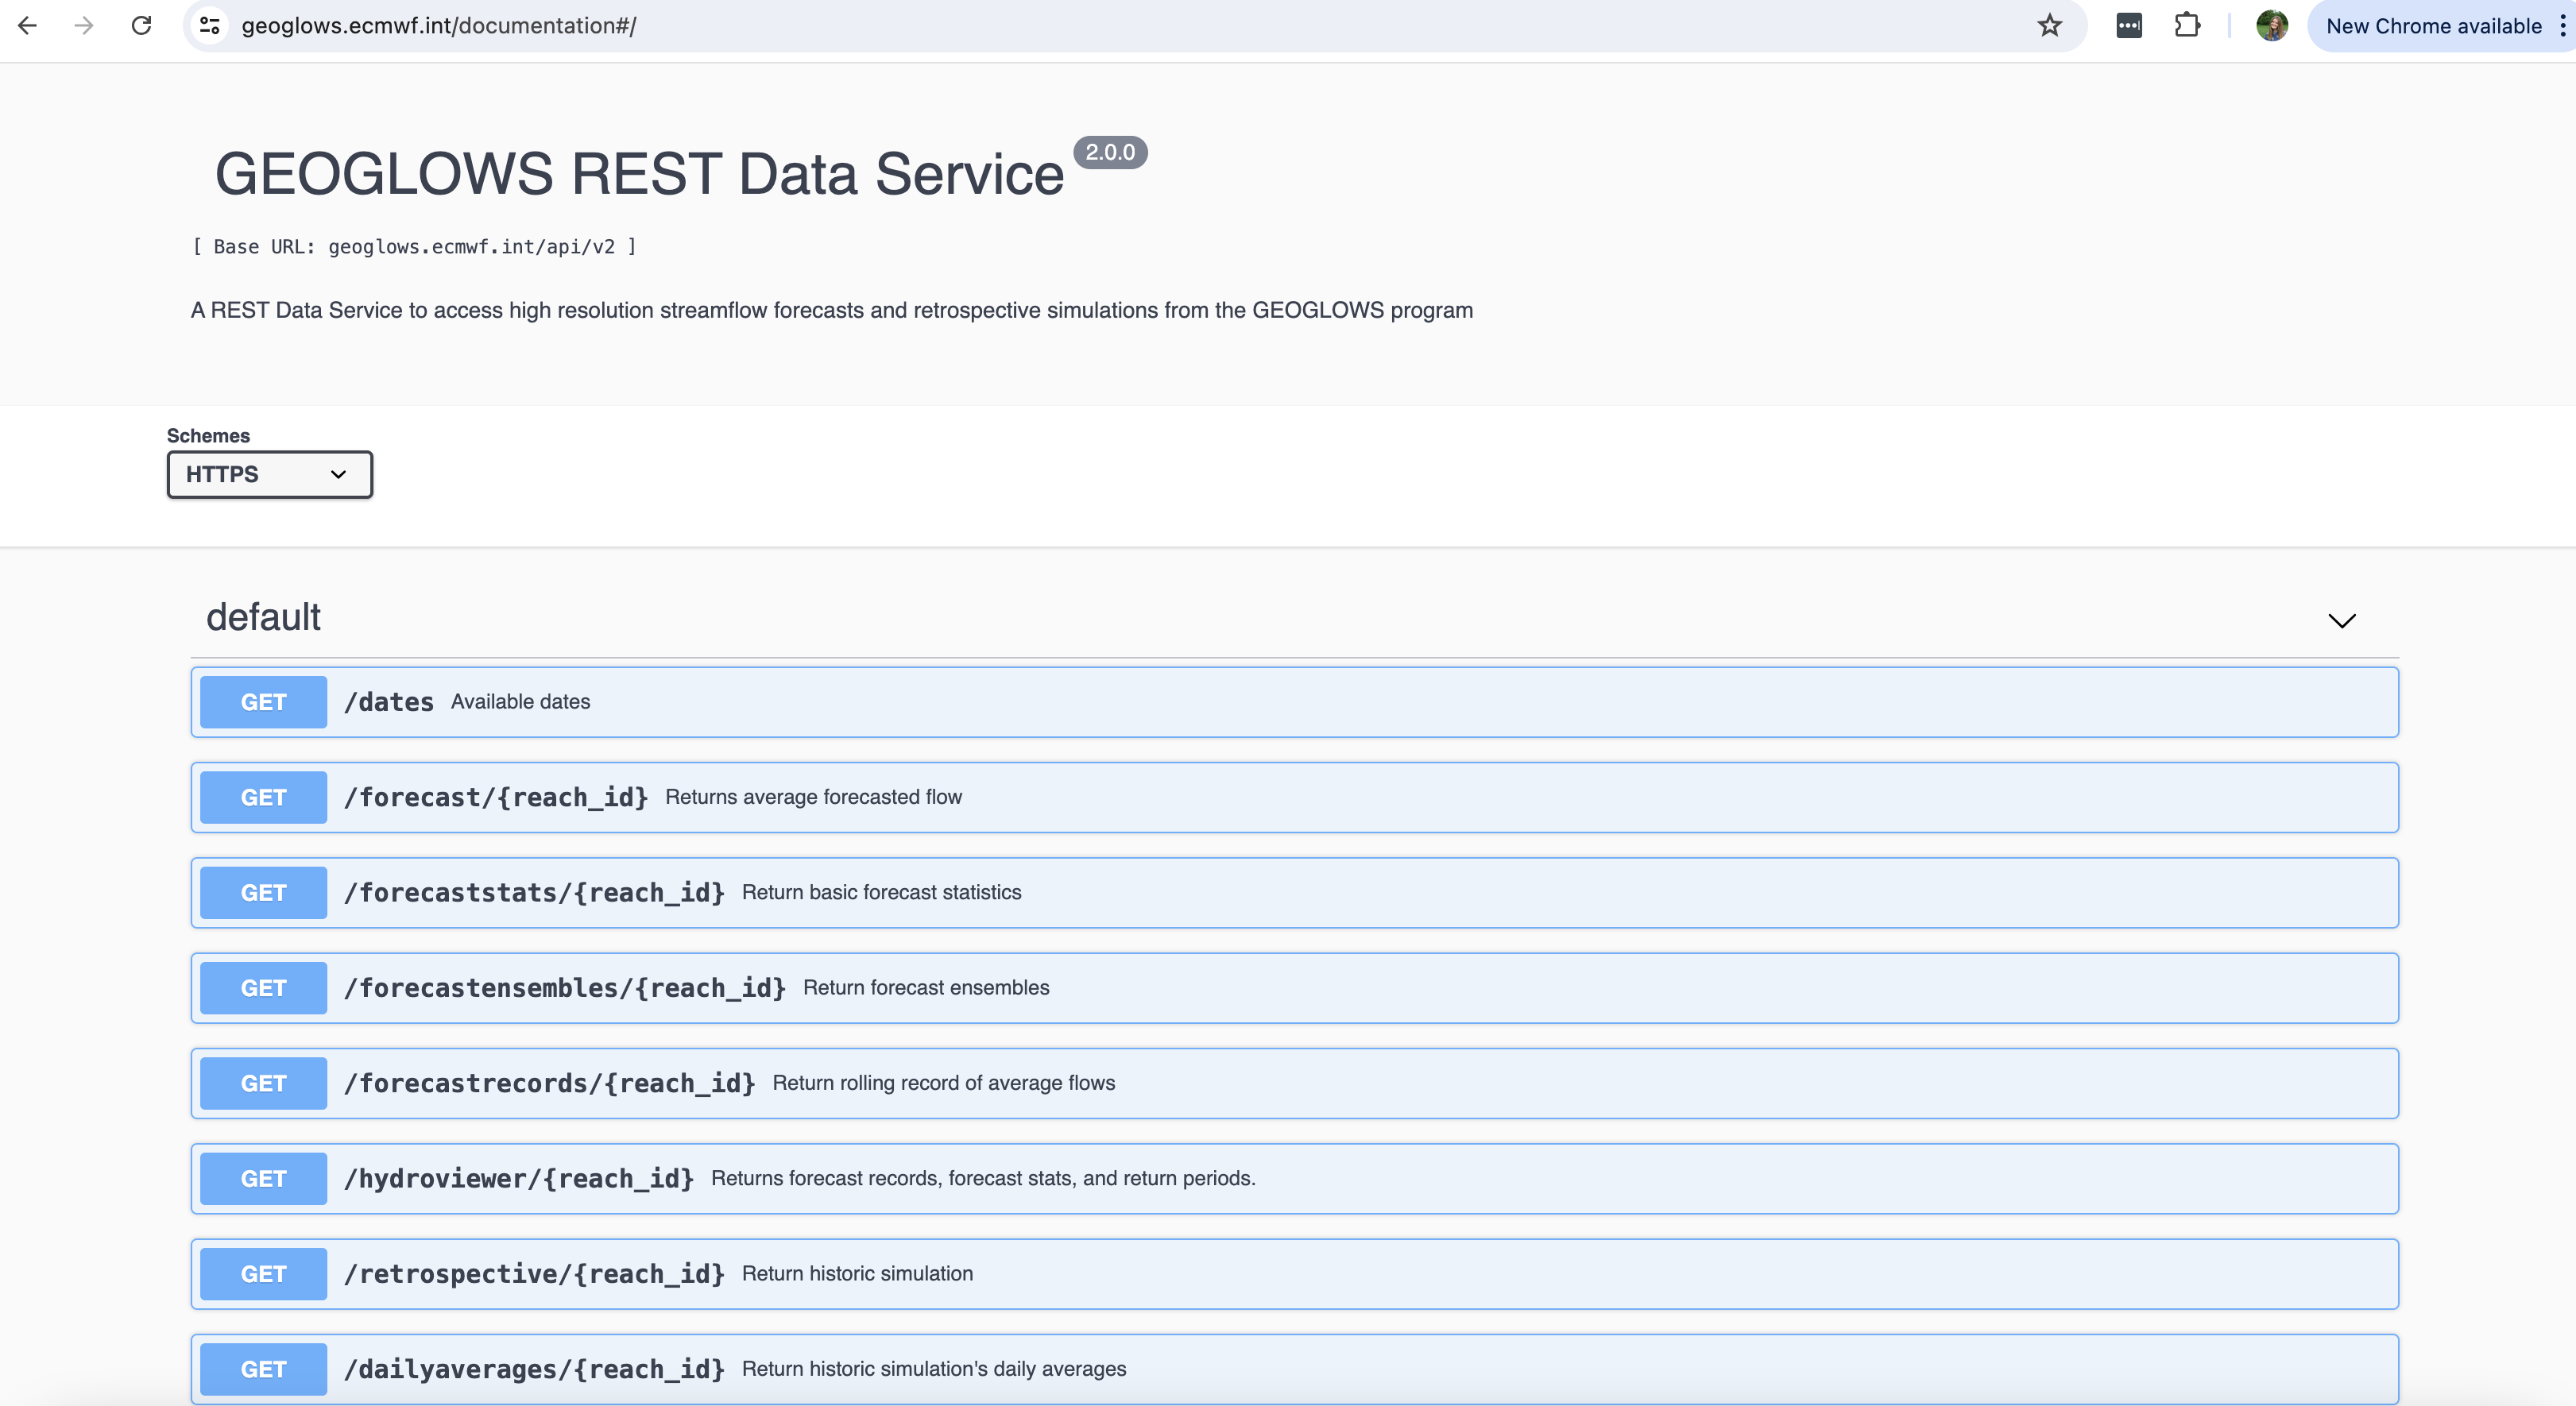Click the 2.0.0 version badge
The height and width of the screenshot is (1406, 2576).
click(x=1110, y=152)
